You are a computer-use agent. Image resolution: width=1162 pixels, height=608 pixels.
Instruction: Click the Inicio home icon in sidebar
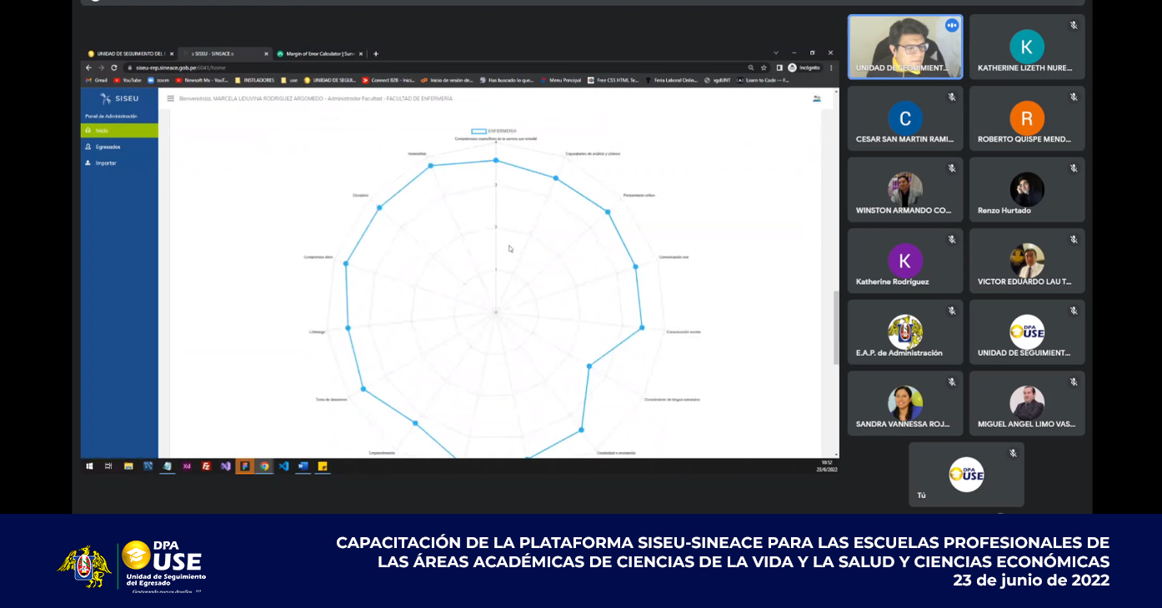pyautogui.click(x=88, y=131)
